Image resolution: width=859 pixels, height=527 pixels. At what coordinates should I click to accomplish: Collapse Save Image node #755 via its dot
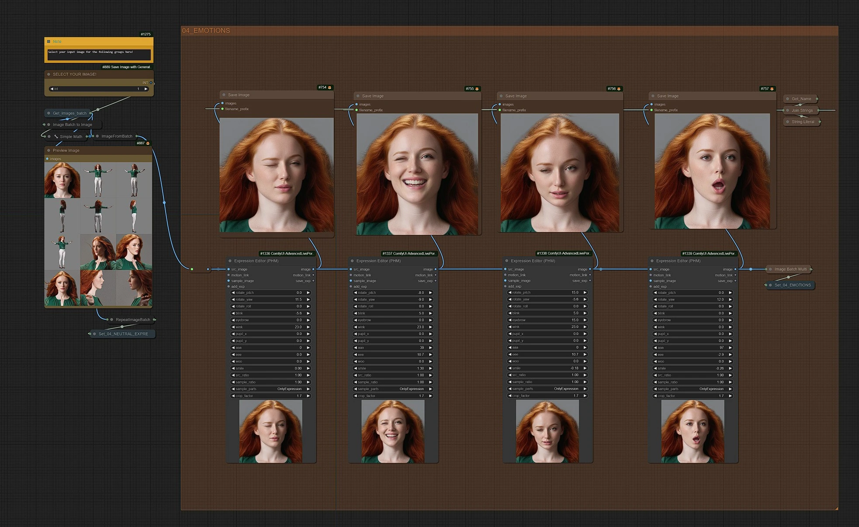(x=358, y=96)
